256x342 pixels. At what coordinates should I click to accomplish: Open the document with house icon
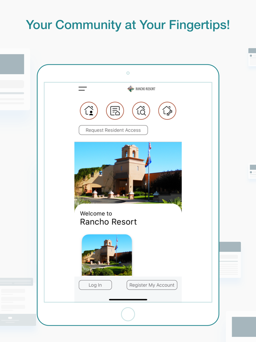point(115,111)
